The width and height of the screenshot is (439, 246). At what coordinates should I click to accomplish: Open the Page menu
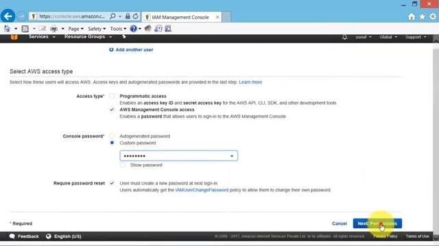point(76,29)
